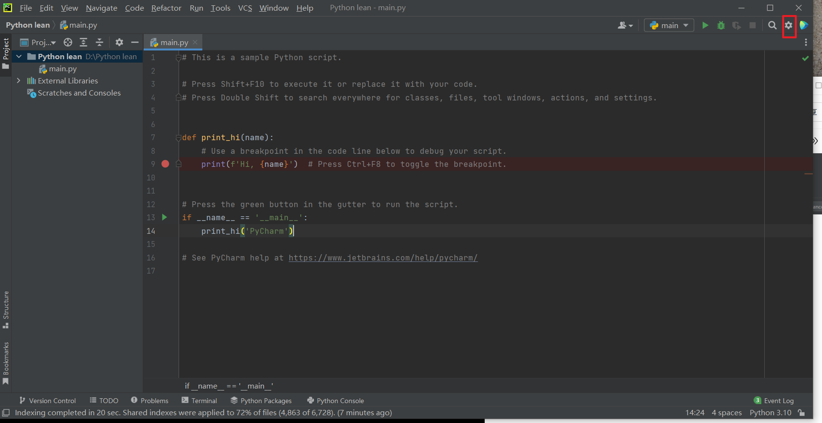Viewport: 822px width, 423px height.
Task: Toggle the red breakpoint on line 9
Action: [165, 164]
